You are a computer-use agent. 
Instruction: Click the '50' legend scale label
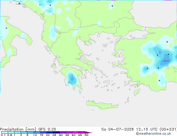click(86, 135)
